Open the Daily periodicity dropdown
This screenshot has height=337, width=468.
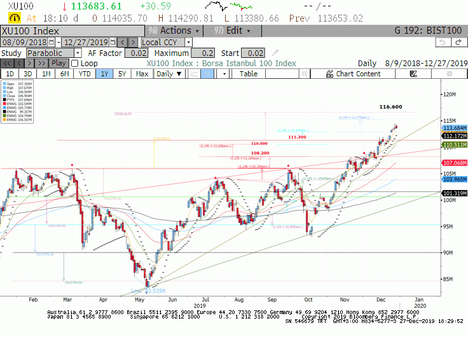(x=169, y=74)
